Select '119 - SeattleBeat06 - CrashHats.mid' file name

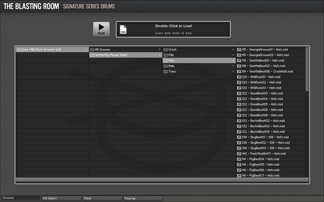click(267, 72)
